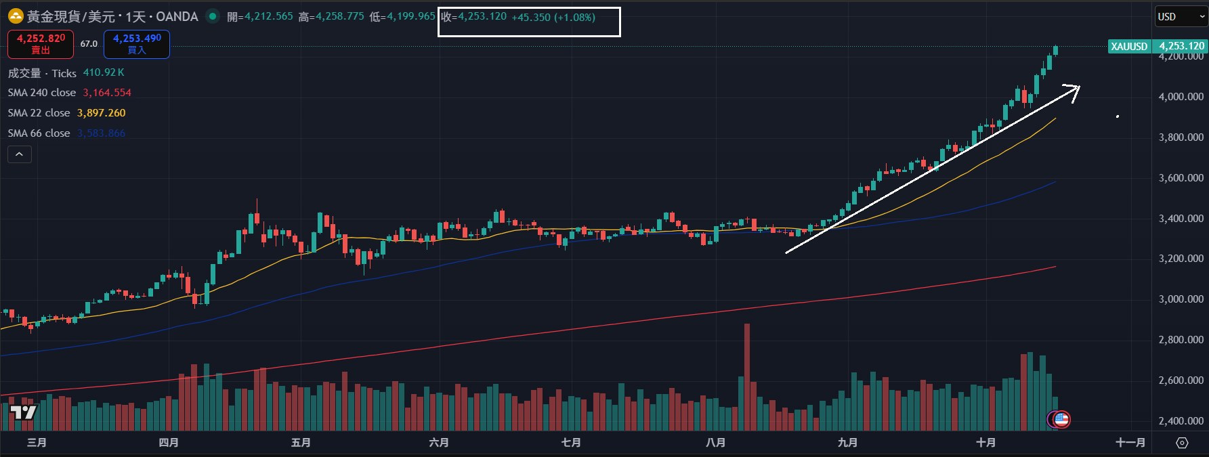Collapse the indicator legend with chevron button

coord(20,154)
